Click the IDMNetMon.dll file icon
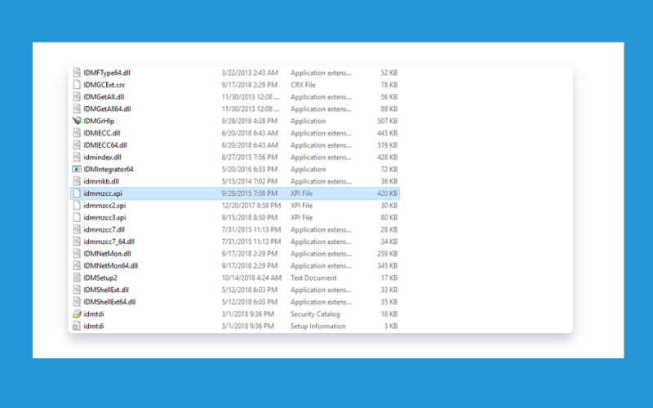 coord(77,254)
